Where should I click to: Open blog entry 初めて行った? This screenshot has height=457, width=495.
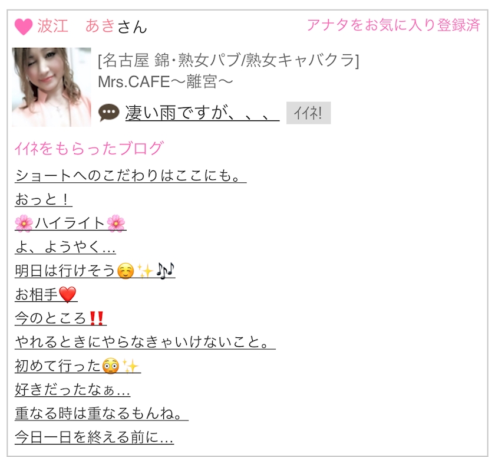point(78,366)
